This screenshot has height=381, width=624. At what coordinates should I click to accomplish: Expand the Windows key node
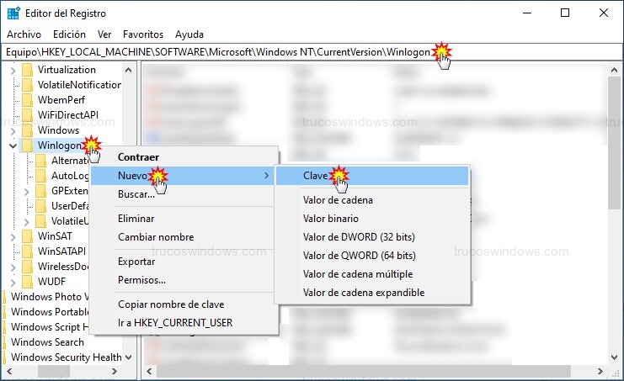(13, 130)
